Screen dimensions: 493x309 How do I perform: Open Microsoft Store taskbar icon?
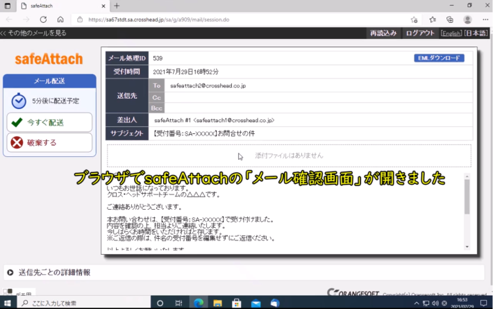(237, 303)
